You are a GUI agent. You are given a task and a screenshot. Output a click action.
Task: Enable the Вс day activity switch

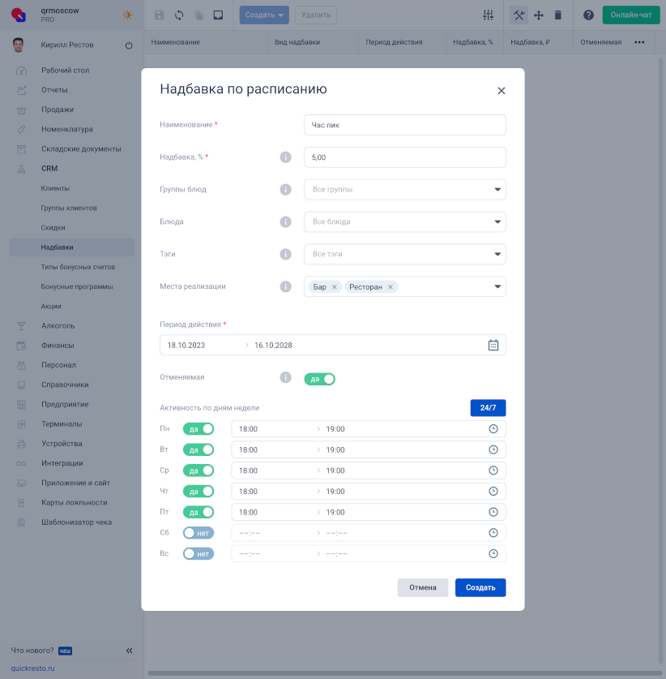click(199, 554)
